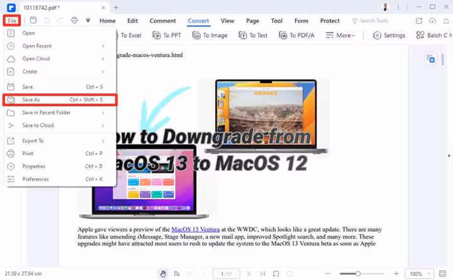The width and height of the screenshot is (453, 280).
Task: Collapse the ribbon with the up arrow
Action: coord(446,21)
